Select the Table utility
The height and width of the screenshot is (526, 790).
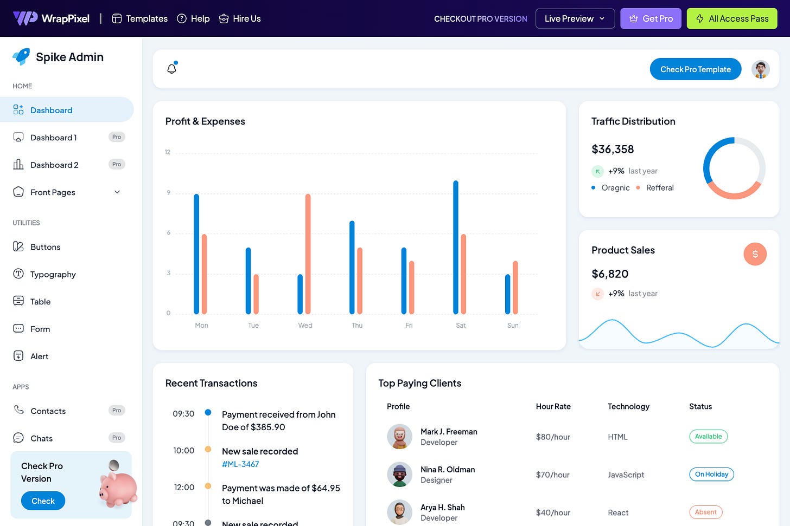pyautogui.click(x=40, y=301)
